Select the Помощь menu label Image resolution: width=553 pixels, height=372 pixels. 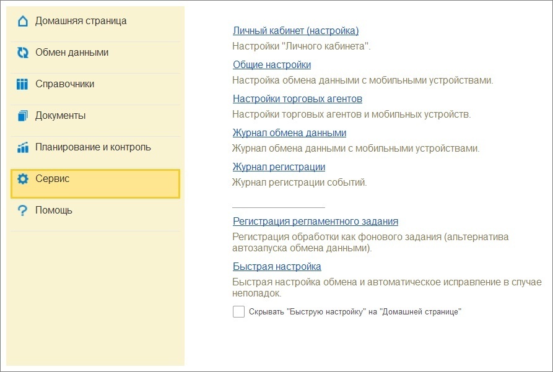click(x=53, y=210)
